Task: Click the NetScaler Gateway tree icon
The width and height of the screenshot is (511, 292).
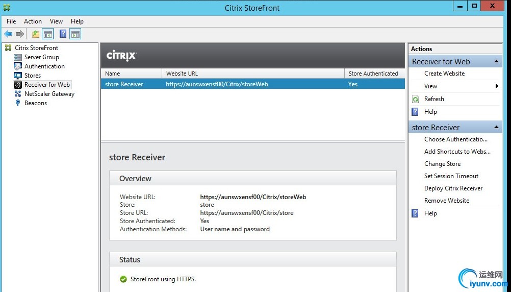Action: coord(18,93)
